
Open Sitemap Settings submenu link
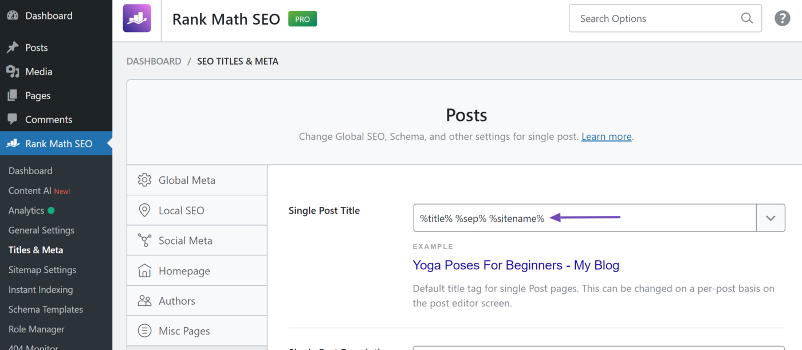42,270
